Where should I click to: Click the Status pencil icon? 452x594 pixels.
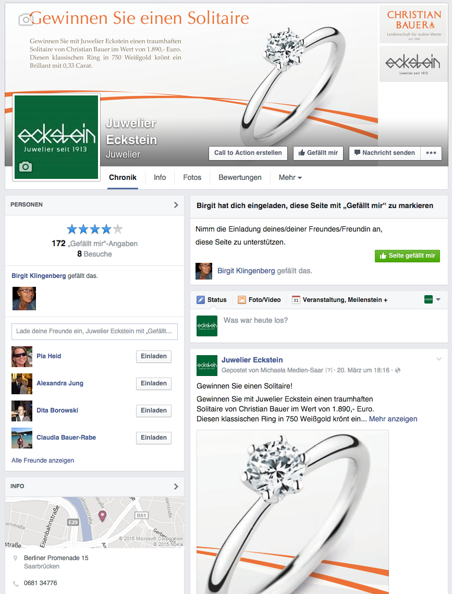[x=201, y=300]
